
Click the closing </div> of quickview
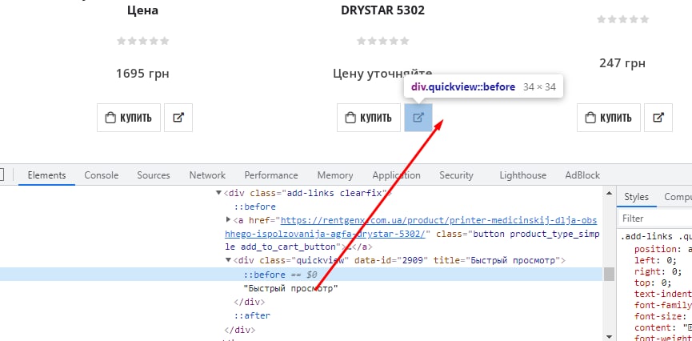250,302
